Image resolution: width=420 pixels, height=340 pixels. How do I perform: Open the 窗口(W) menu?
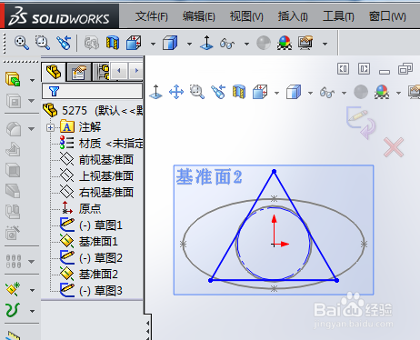pyautogui.click(x=387, y=16)
